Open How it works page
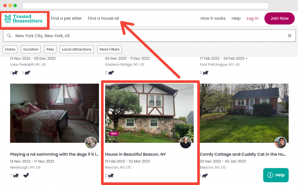The image size is (298, 185). click(x=213, y=18)
